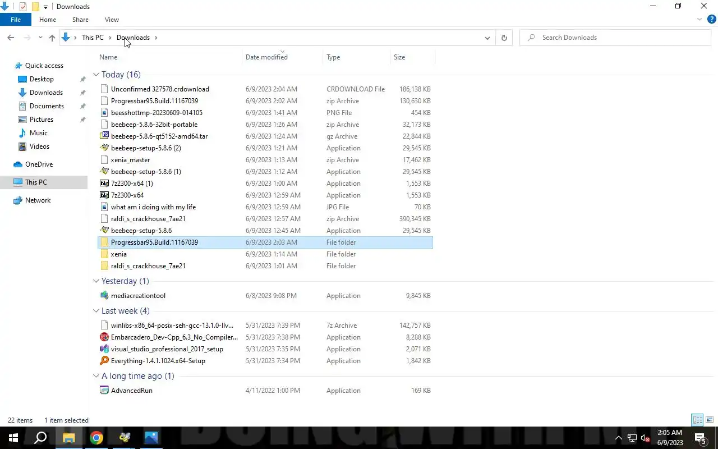The width and height of the screenshot is (718, 449).
Task: Select the 'what am i doing with my life' JPG icon
Action: pos(104,207)
